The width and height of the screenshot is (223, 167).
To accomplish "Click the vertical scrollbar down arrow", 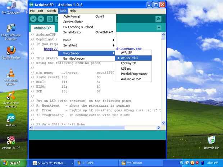I will click(x=163, y=123).
